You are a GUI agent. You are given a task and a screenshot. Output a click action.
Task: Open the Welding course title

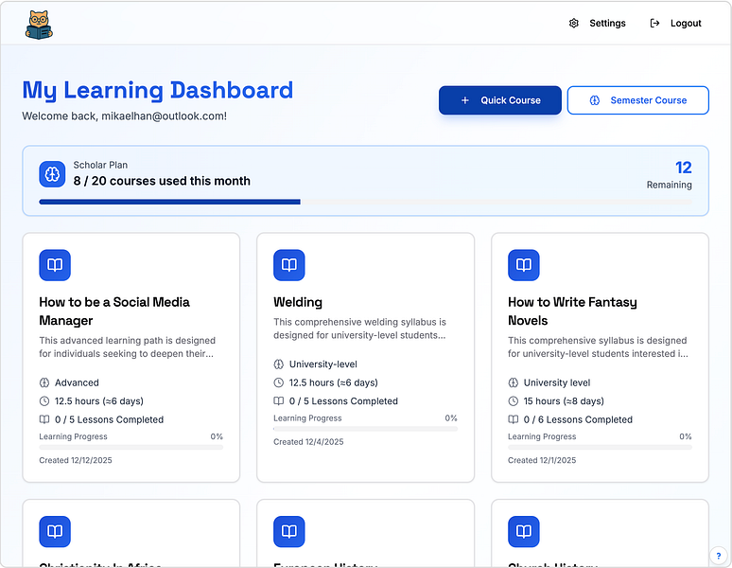pos(298,302)
